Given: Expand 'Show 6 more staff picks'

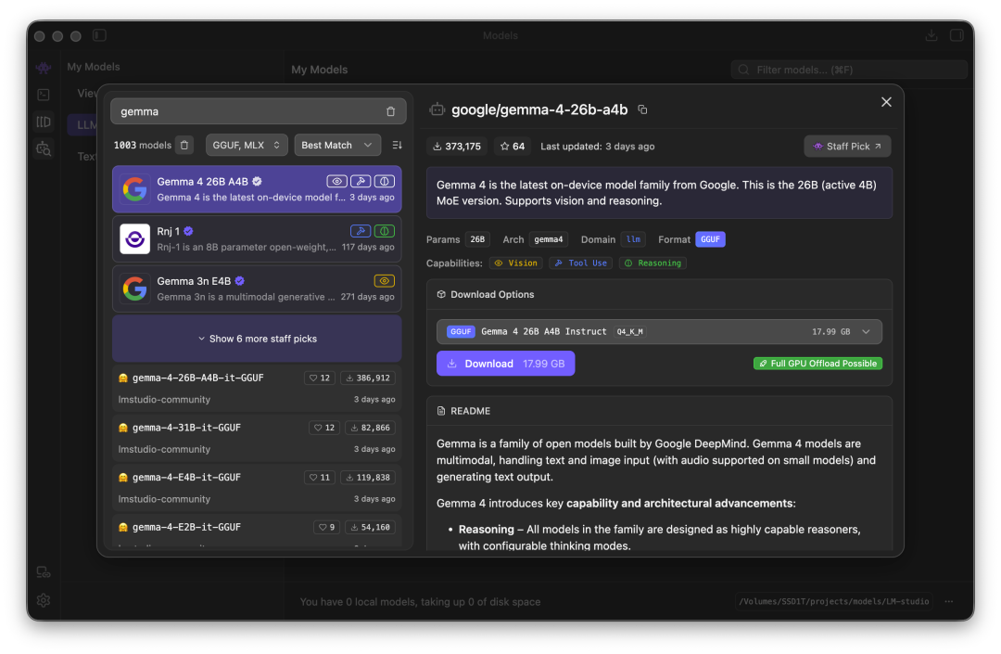Looking at the screenshot, I should (256, 338).
